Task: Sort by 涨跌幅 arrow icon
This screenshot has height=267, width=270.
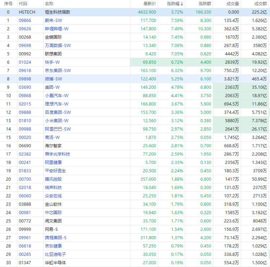Action: point(182,4)
